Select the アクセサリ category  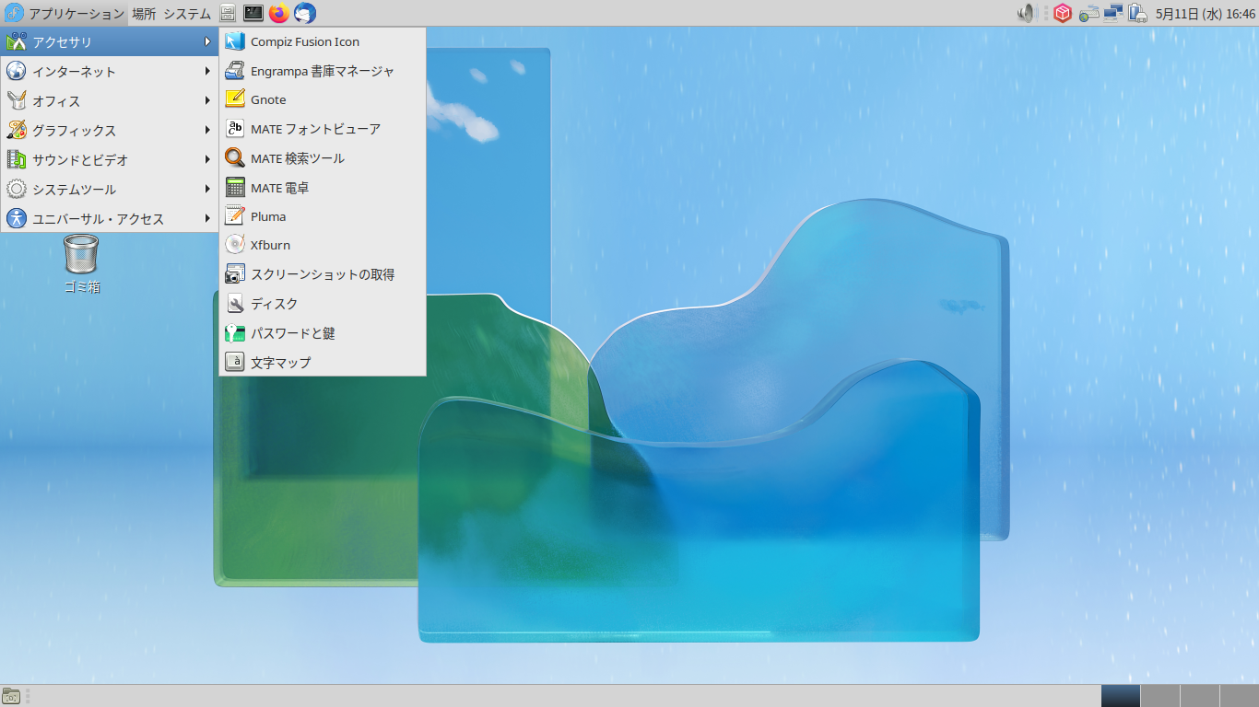(110, 41)
